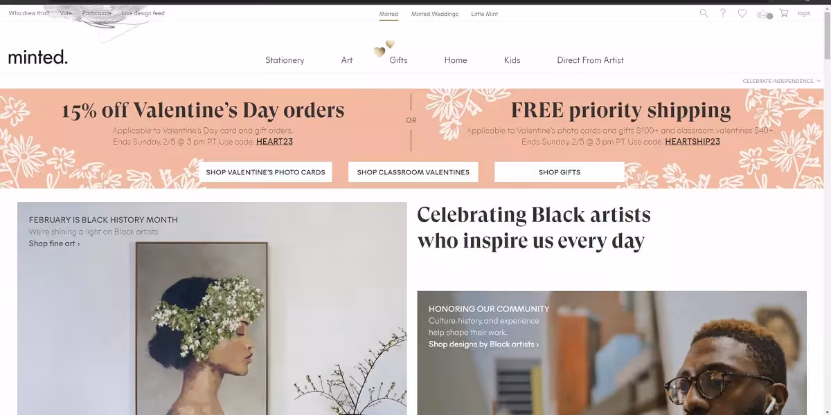Open the Art menu
This screenshot has width=831, height=415.
click(347, 60)
